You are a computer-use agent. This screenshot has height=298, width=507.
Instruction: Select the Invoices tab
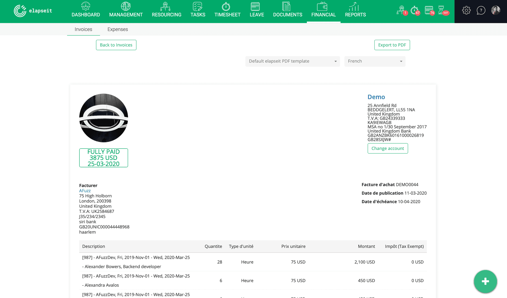83,29
